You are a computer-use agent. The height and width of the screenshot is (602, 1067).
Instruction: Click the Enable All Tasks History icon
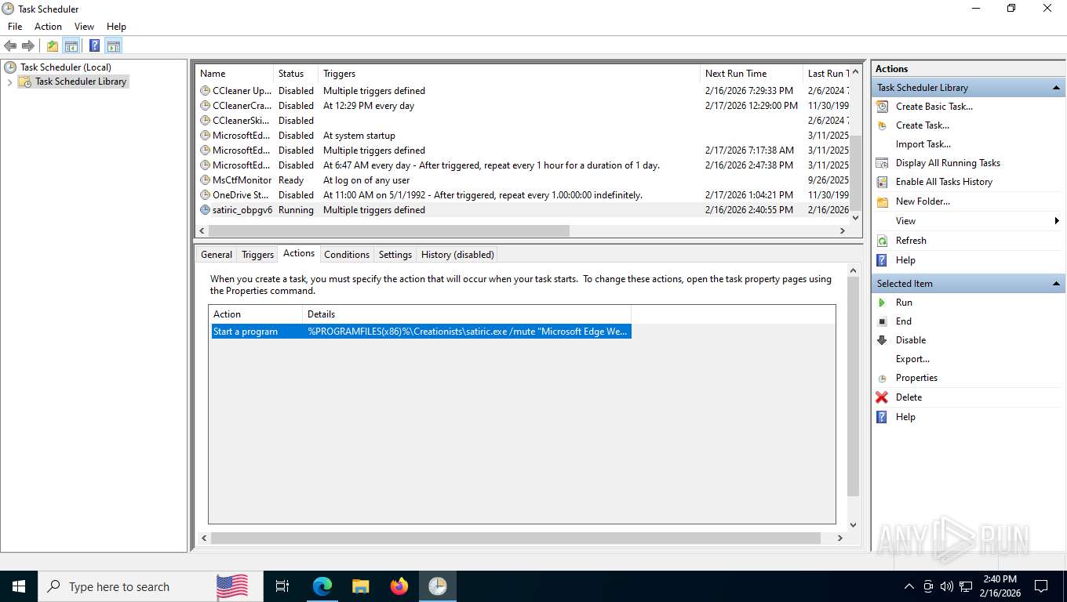click(x=883, y=182)
